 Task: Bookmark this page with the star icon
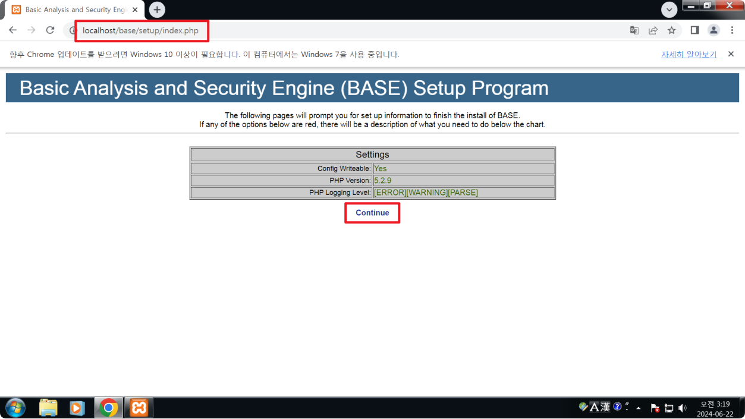(672, 30)
